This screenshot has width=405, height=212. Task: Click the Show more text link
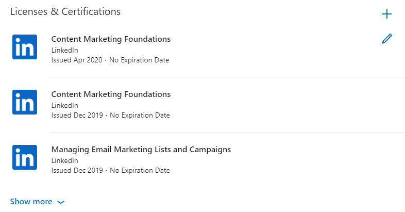click(x=31, y=202)
